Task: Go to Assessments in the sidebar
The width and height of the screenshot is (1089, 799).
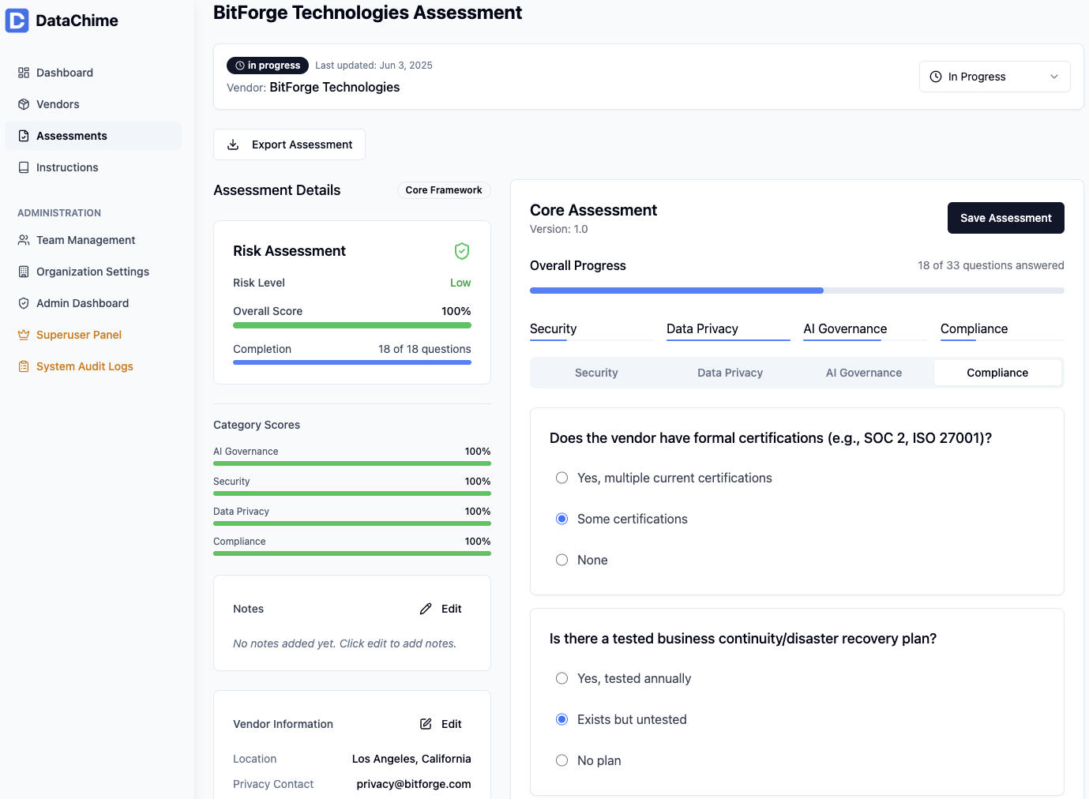Action: 93,136
